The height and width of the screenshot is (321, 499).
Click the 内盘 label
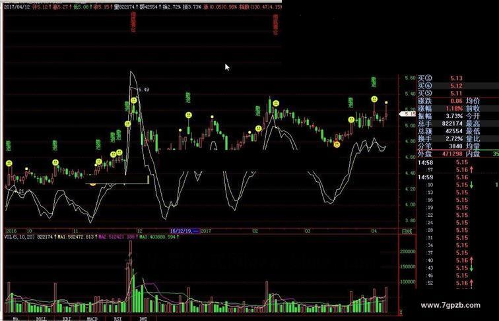tap(473, 154)
